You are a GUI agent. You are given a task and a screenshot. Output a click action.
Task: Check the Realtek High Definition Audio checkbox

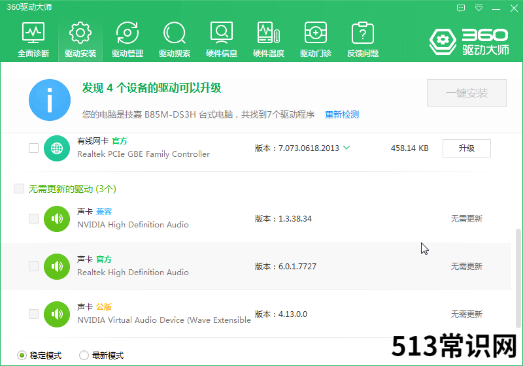tap(34, 267)
